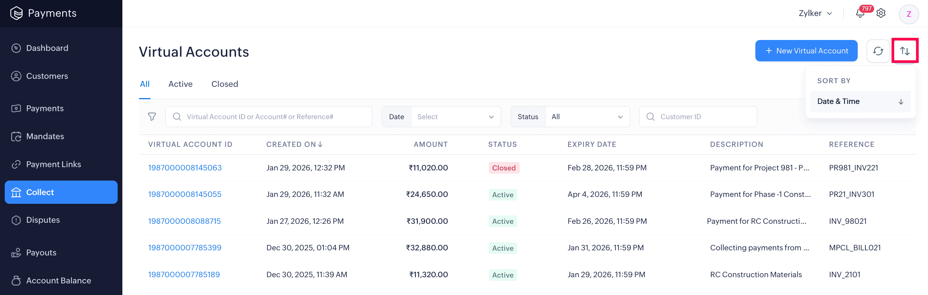This screenshot has height=295, width=928.
Task: Click the New Virtual Account button
Action: pyautogui.click(x=806, y=51)
